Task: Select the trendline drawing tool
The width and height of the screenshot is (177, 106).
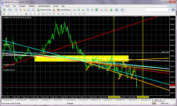Action: tap(22, 14)
